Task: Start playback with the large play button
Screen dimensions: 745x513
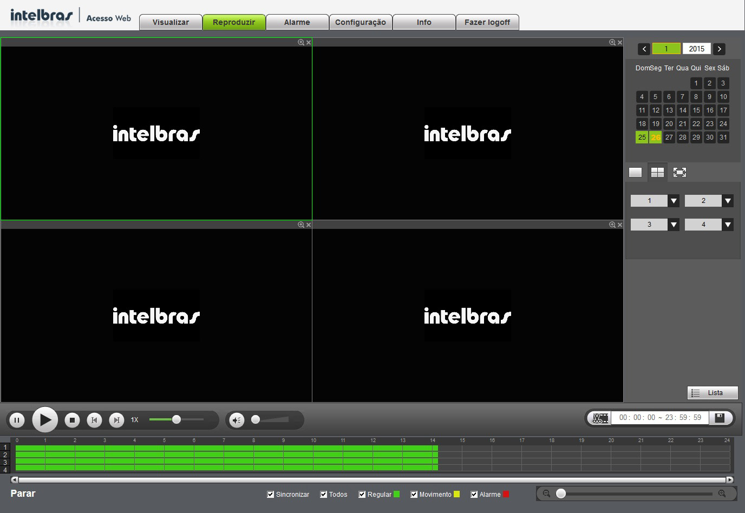Action: point(45,420)
